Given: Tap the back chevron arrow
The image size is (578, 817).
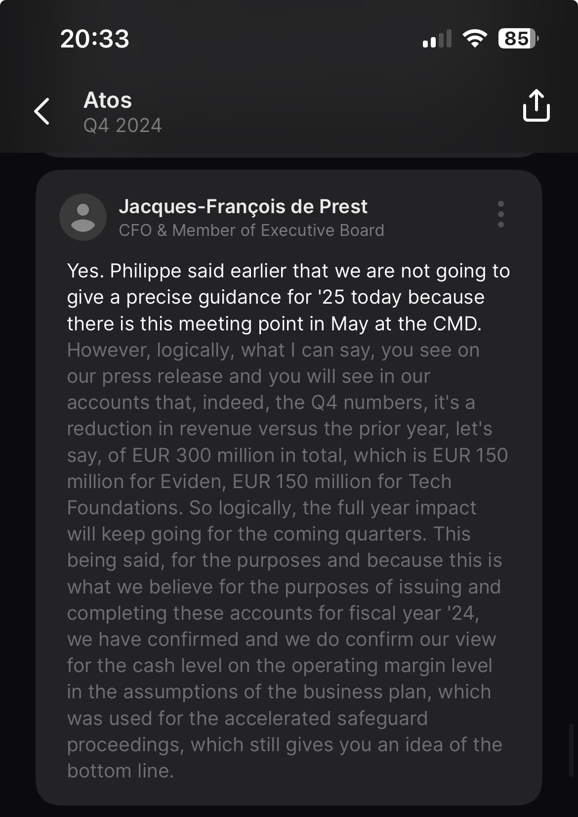Looking at the screenshot, I should tap(42, 111).
